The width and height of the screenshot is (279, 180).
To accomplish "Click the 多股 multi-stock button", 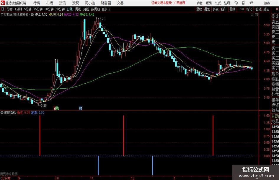I will tap(216, 9).
